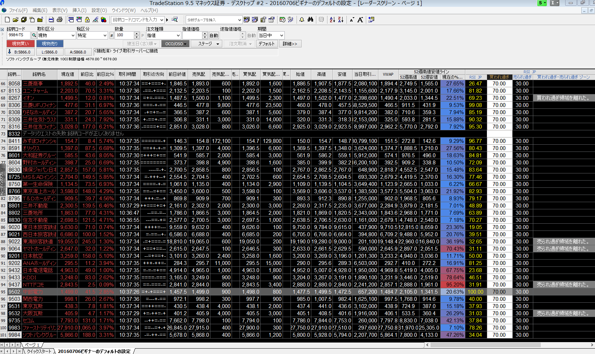Open the 表示(V) menu

(60, 10)
